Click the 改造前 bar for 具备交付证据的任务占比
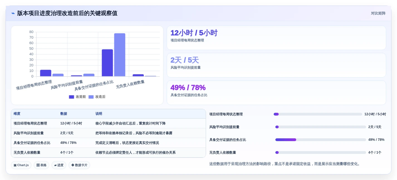397x180 pixels. point(107,63)
